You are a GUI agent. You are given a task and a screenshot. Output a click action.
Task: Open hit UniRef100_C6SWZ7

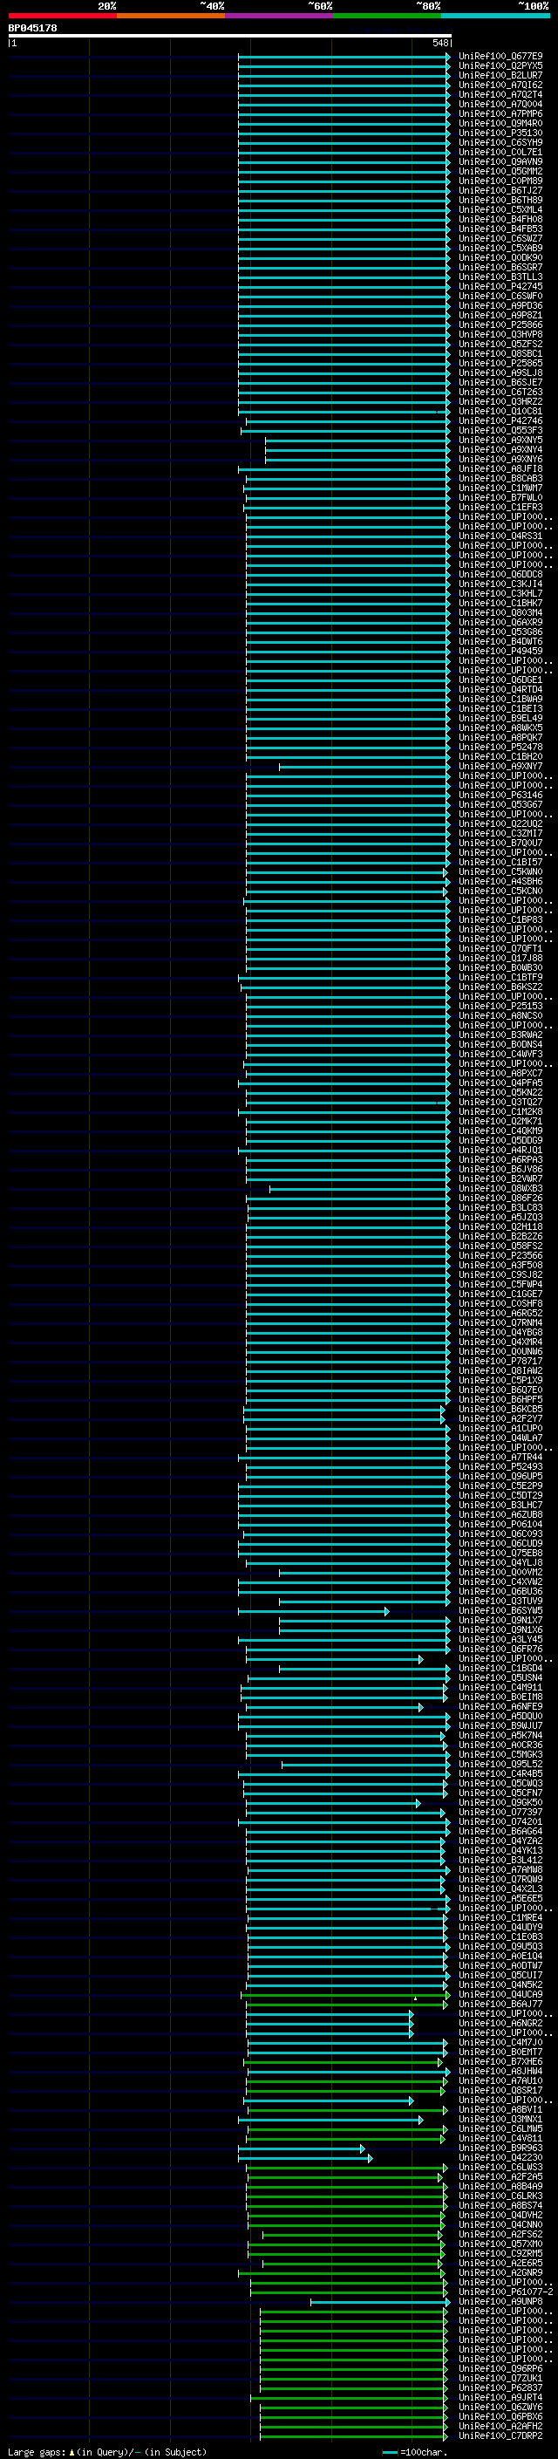coord(500,239)
